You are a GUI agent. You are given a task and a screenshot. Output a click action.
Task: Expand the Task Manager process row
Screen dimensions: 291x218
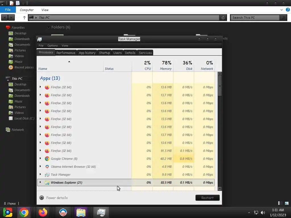40,174
